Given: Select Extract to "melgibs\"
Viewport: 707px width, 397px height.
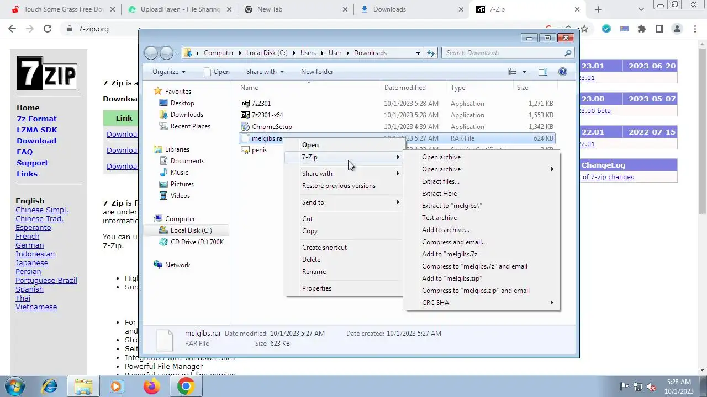Looking at the screenshot, I should click(452, 206).
